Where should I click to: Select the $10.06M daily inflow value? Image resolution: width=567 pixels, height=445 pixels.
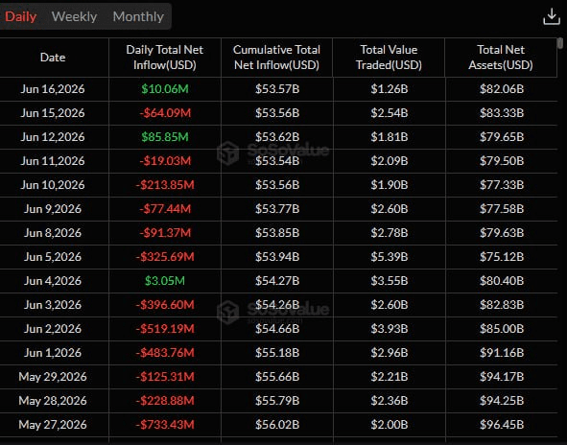pos(165,89)
